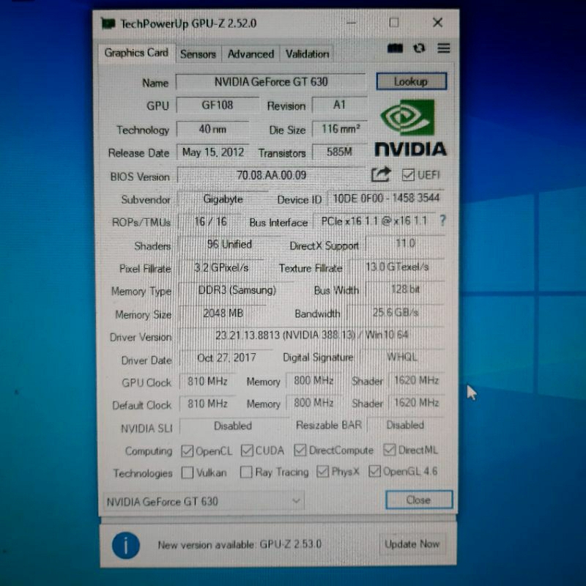Toggle the OpenCL checkbox
This screenshot has width=586, height=586.
point(187,451)
